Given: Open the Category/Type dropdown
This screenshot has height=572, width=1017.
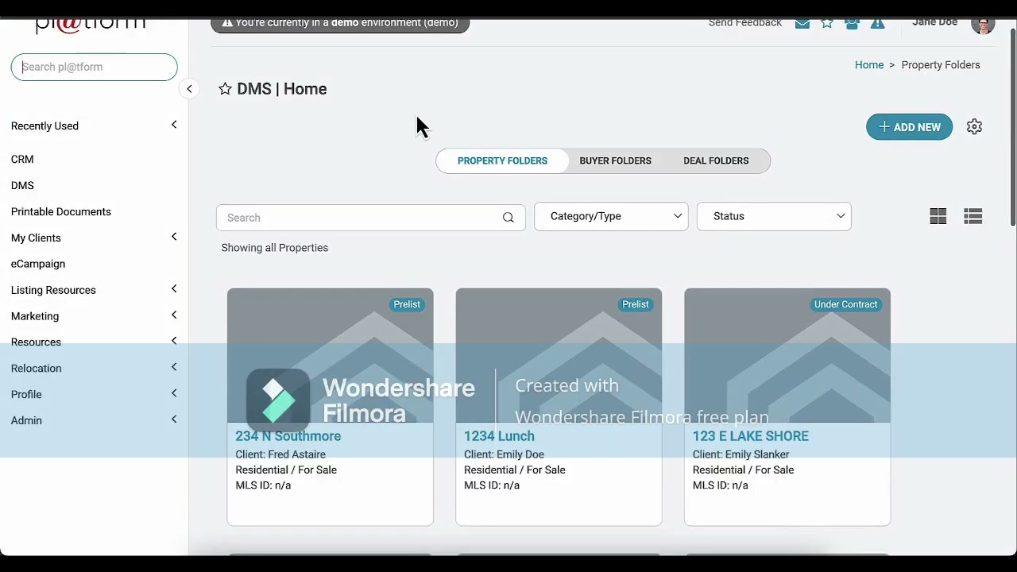Looking at the screenshot, I should (611, 216).
